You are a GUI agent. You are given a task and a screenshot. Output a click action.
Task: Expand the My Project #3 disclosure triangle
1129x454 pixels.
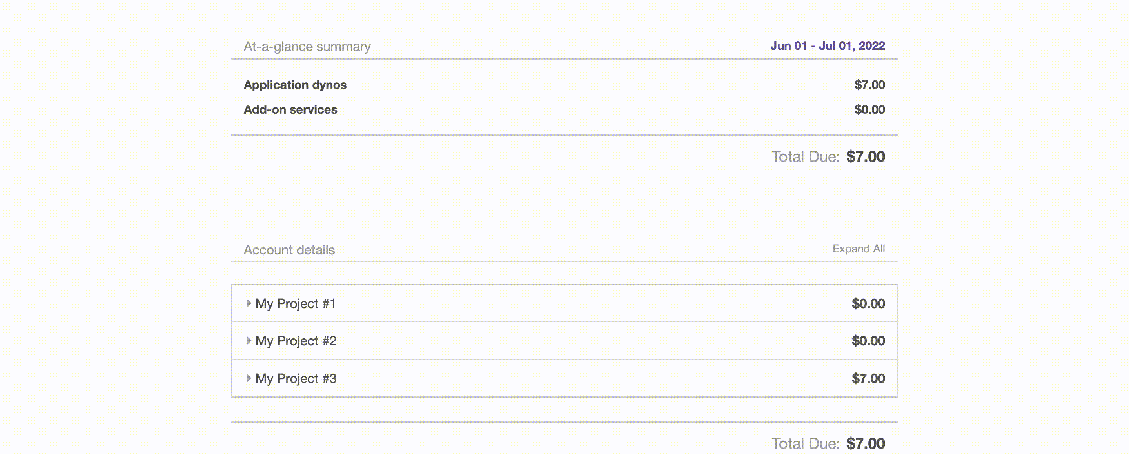coord(249,378)
